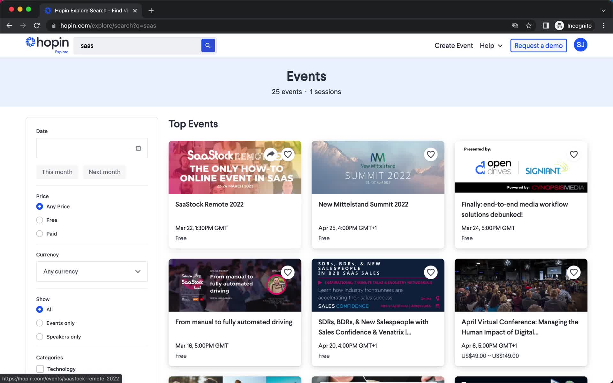Screen dimensions: 613x383
Task: Open the Any currency dropdown
Action: pos(92,272)
